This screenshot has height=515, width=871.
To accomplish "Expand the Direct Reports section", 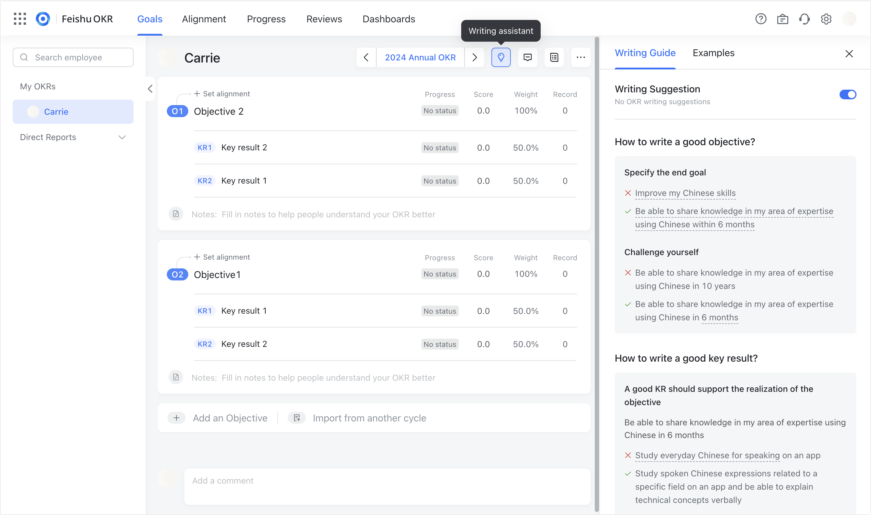I will (x=121, y=137).
